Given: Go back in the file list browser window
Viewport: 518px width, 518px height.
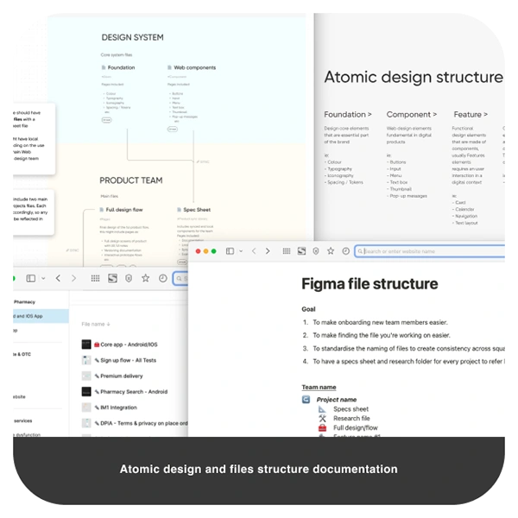Looking at the screenshot, I should (58, 279).
